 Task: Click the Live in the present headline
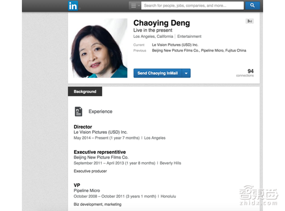point(153,30)
